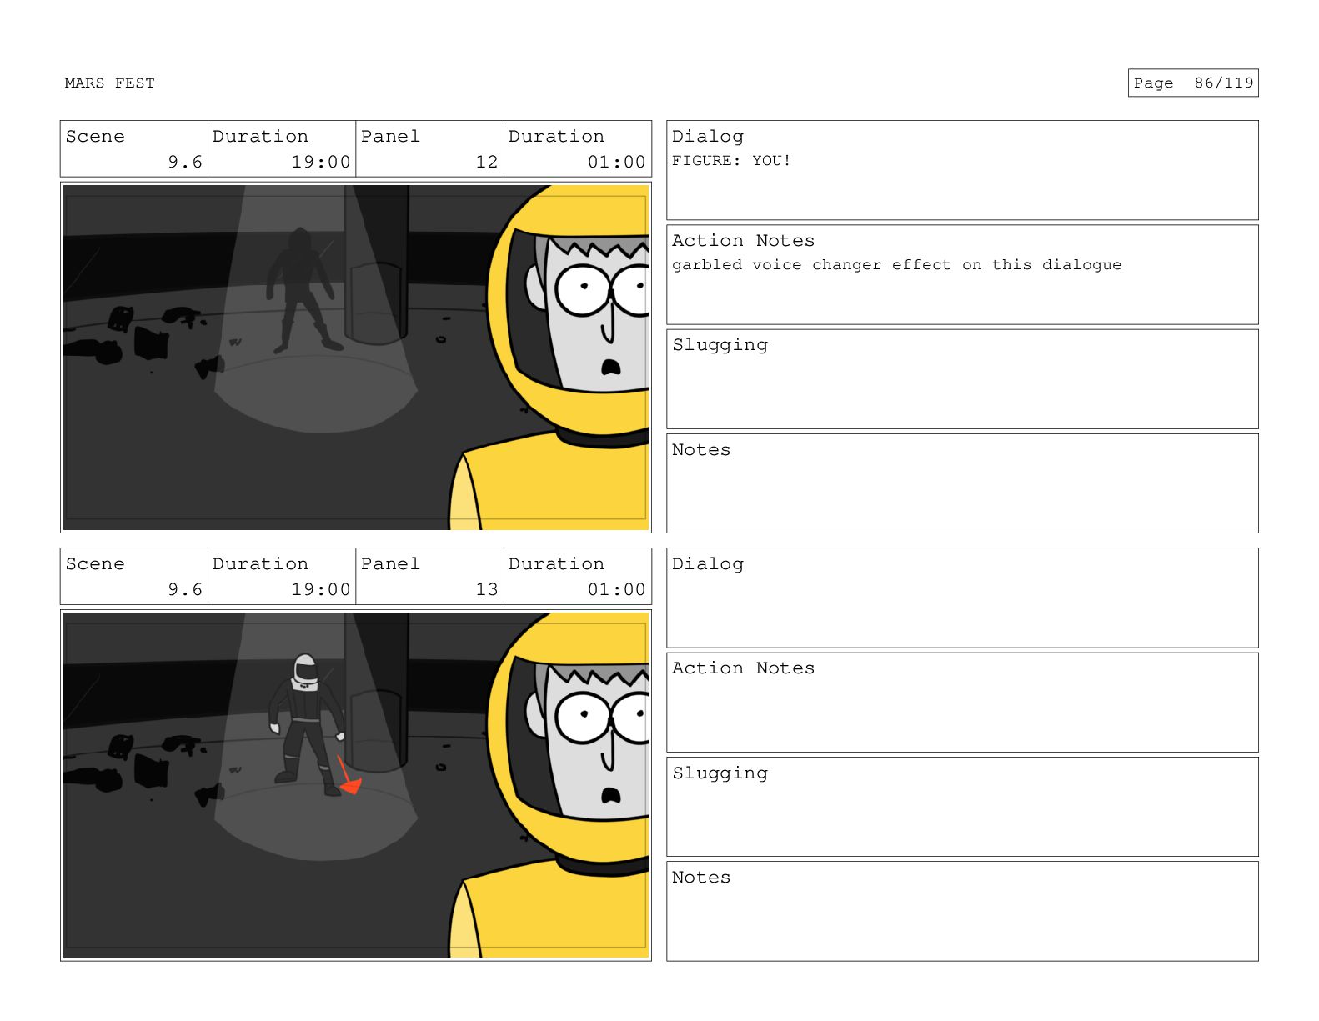
Task: Click the Notes field of panel 13
Action: click(x=962, y=911)
